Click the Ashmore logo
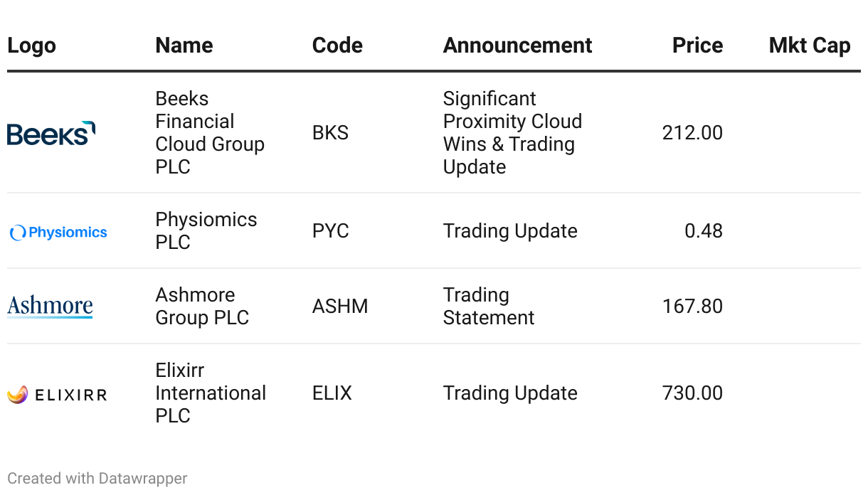This screenshot has width=868, height=495. pos(50,307)
